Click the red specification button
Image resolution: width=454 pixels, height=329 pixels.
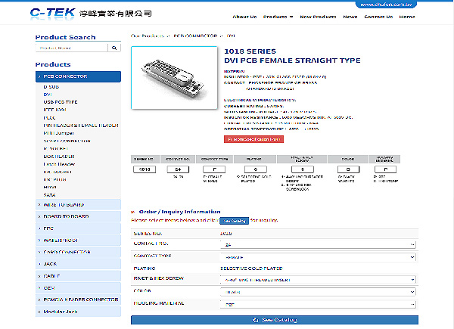tap(253, 139)
